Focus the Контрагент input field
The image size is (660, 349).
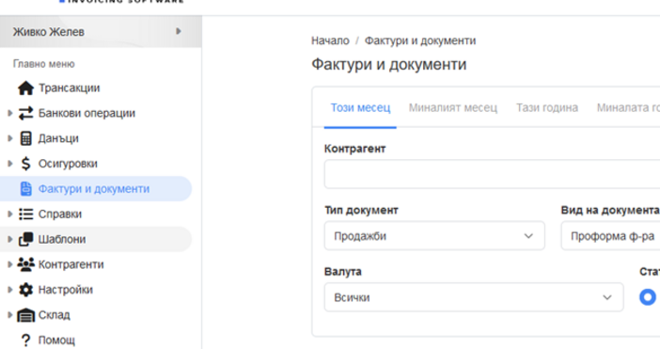(x=492, y=174)
